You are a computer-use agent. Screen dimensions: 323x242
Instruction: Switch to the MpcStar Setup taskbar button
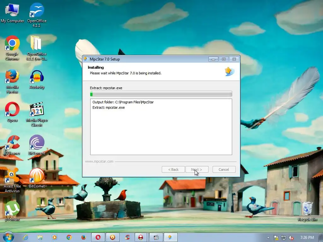pos(170,238)
